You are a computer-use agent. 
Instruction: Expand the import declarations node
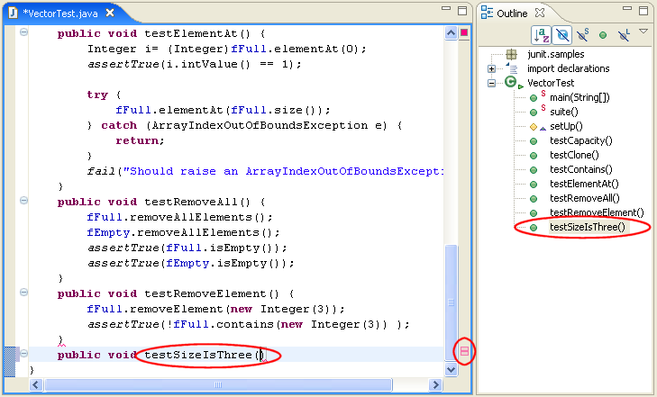(x=491, y=68)
